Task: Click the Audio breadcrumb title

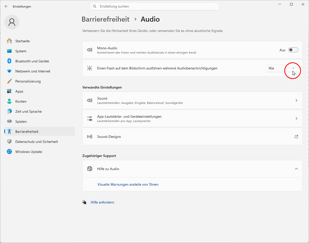Action: (x=150, y=19)
